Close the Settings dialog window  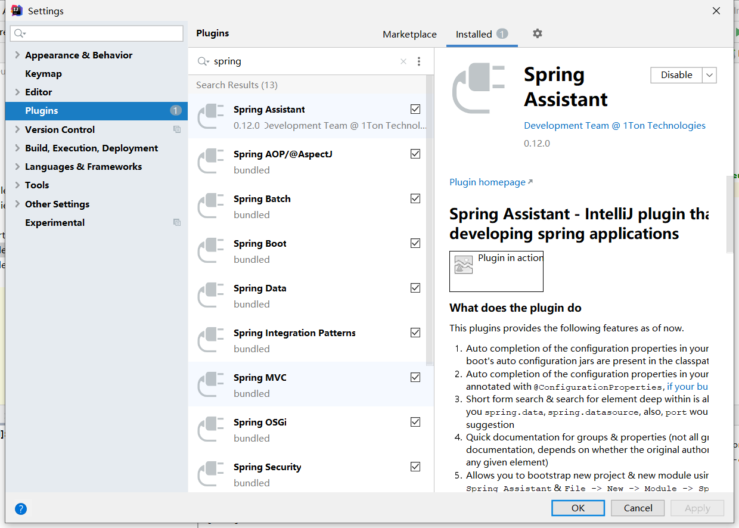point(716,11)
